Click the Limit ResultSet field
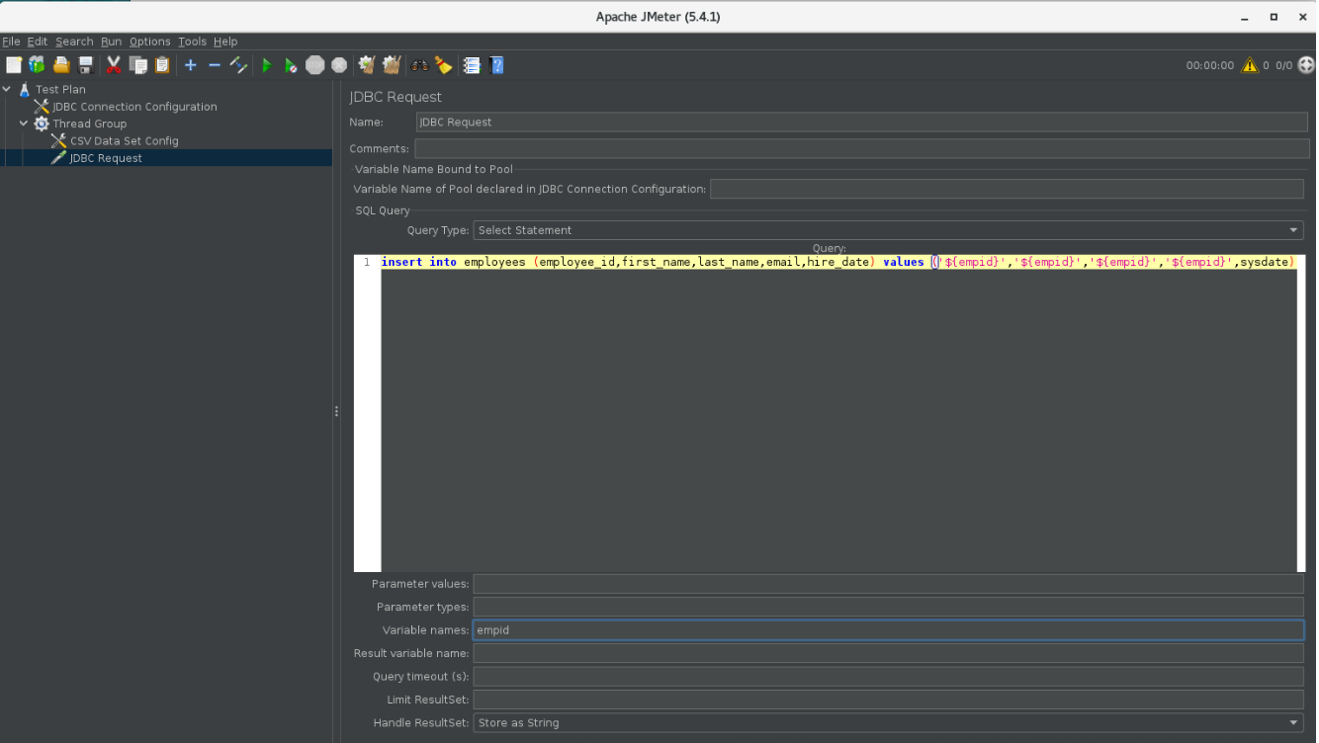 pos(889,700)
